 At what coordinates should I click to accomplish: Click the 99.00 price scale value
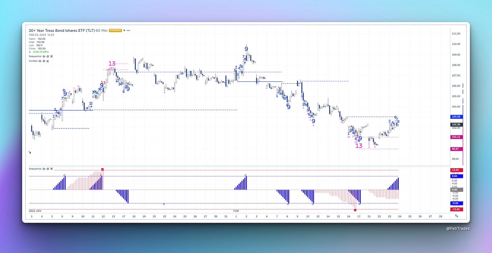(x=456, y=159)
